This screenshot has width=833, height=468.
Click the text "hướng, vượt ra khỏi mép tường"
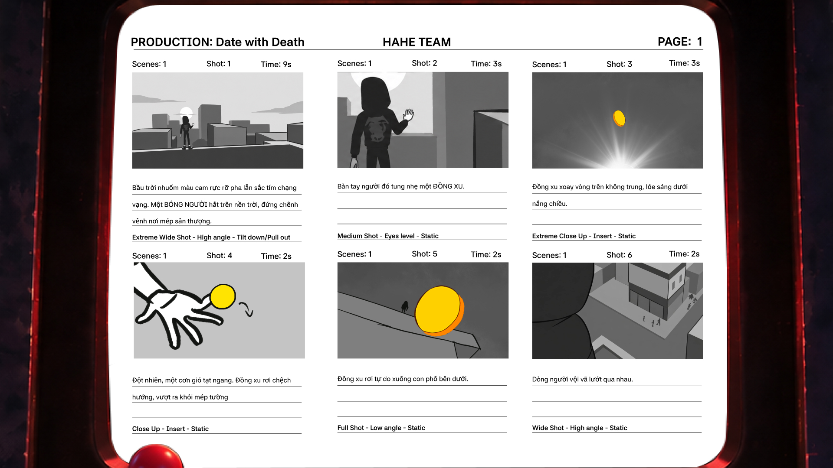180,397
